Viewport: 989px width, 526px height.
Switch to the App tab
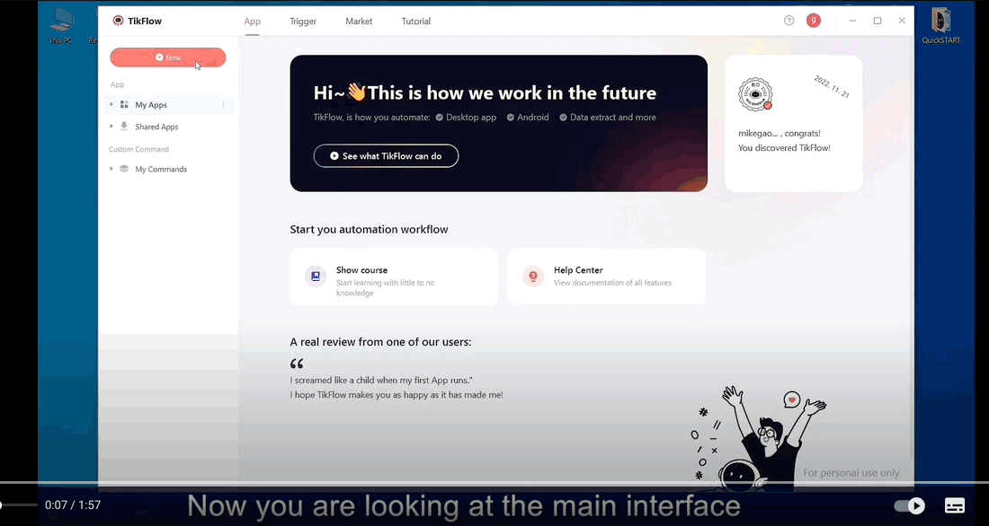tap(253, 22)
